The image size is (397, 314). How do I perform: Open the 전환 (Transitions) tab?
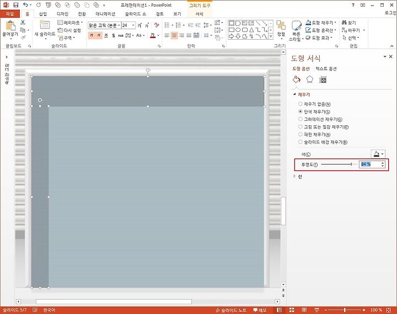point(82,14)
